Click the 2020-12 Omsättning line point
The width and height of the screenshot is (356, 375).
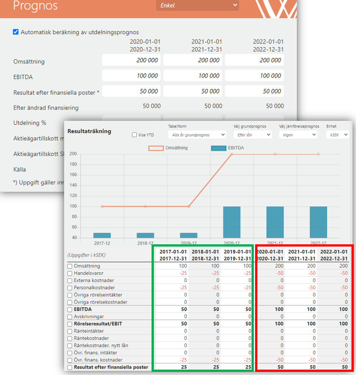click(232, 154)
